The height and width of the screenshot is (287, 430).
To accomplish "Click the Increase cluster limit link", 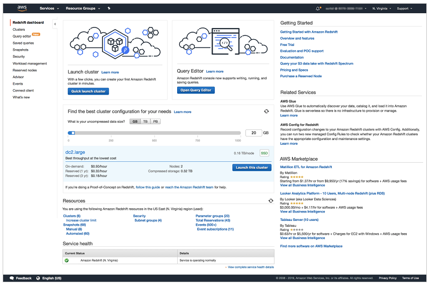I will pyautogui.click(x=81, y=220).
